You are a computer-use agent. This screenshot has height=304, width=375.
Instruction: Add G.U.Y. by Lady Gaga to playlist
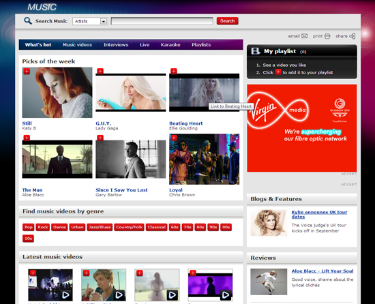(100, 71)
